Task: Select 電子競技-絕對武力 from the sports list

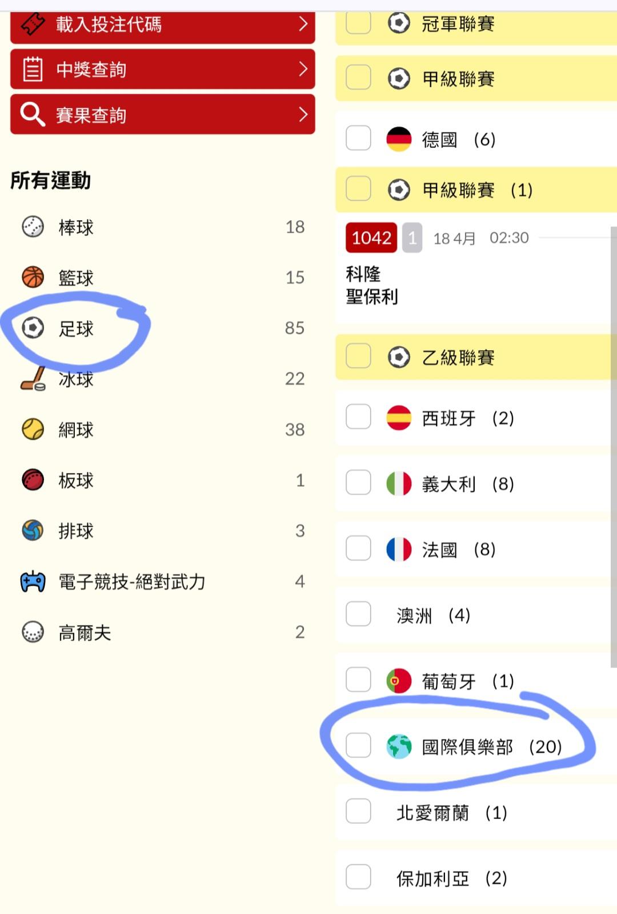Action: coord(132,582)
